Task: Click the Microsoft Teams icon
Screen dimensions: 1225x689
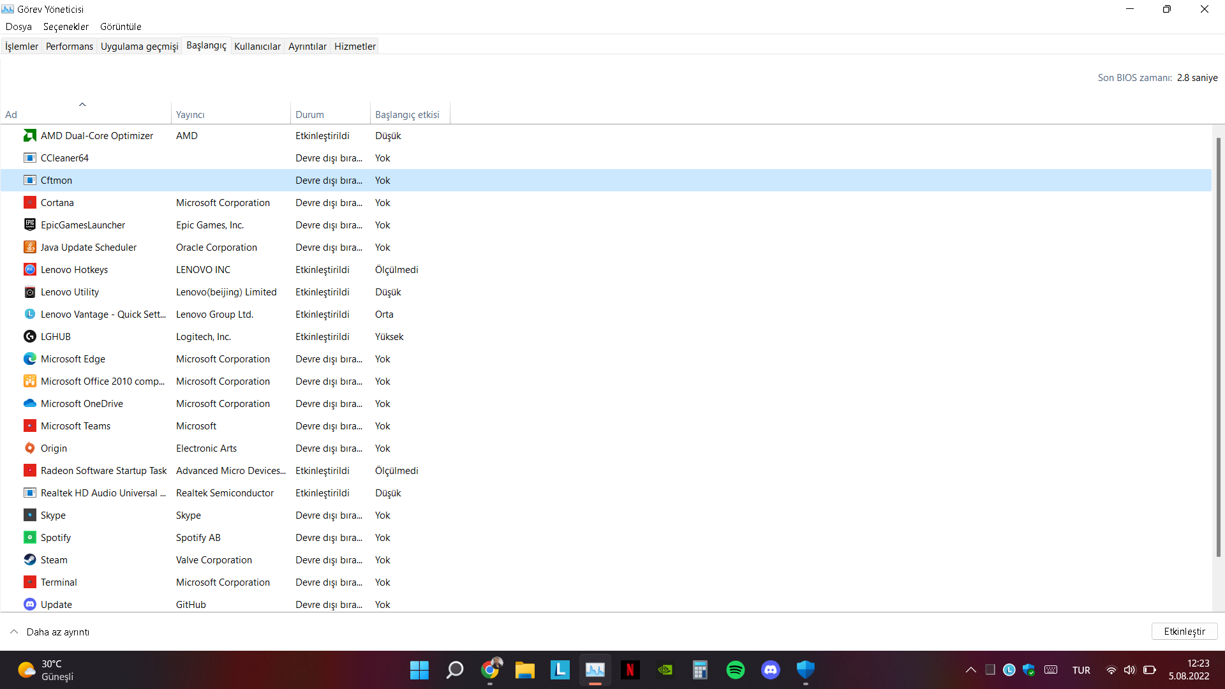Action: click(x=30, y=426)
